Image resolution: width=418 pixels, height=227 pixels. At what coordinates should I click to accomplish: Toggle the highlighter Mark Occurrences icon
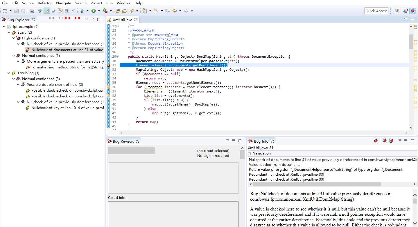pos(47,11)
